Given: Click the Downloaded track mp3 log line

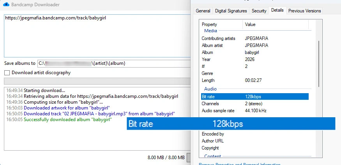Looking at the screenshot, I should click(91, 114).
